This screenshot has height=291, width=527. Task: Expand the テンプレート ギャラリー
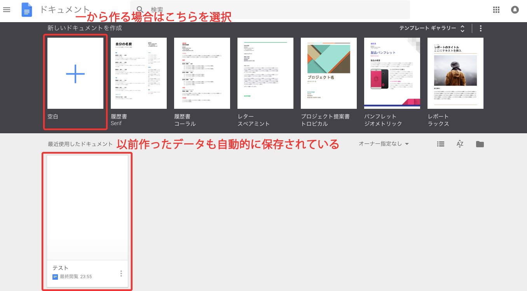click(432, 28)
